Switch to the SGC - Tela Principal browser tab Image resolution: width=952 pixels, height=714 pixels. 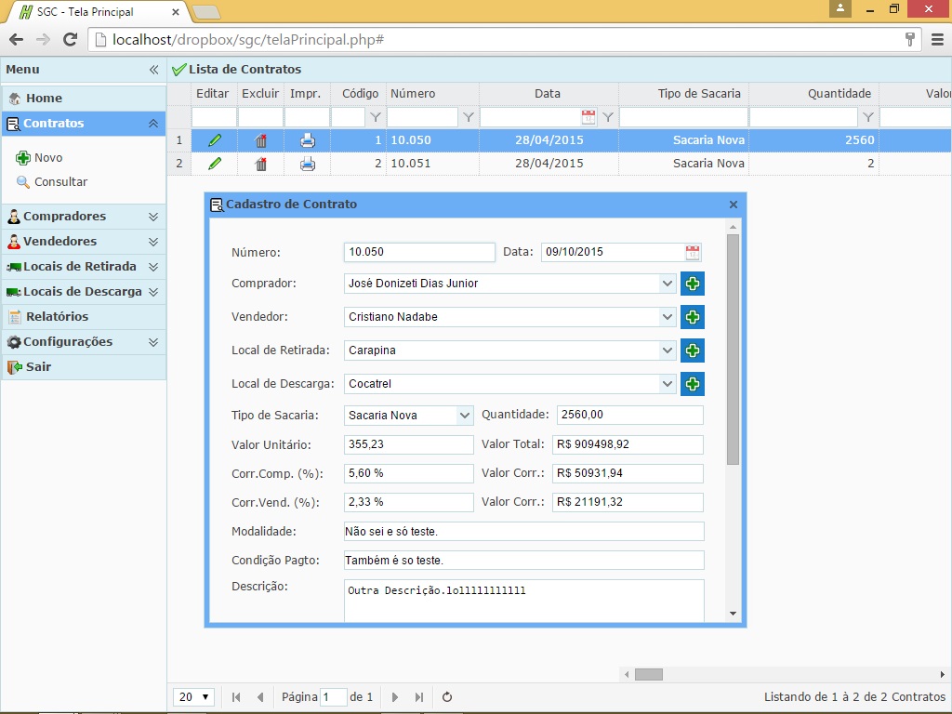coord(97,11)
